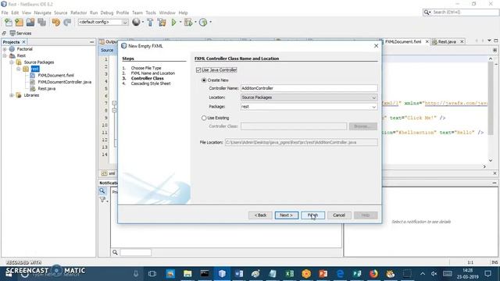Open the Navigate menu
This screenshot has width=500, height=281.
coord(43,12)
